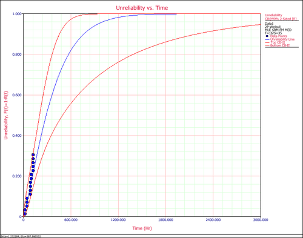Click the blue line sample beside Unreliability Line
Viewport: 303px width, 238px height.
point(267,39)
